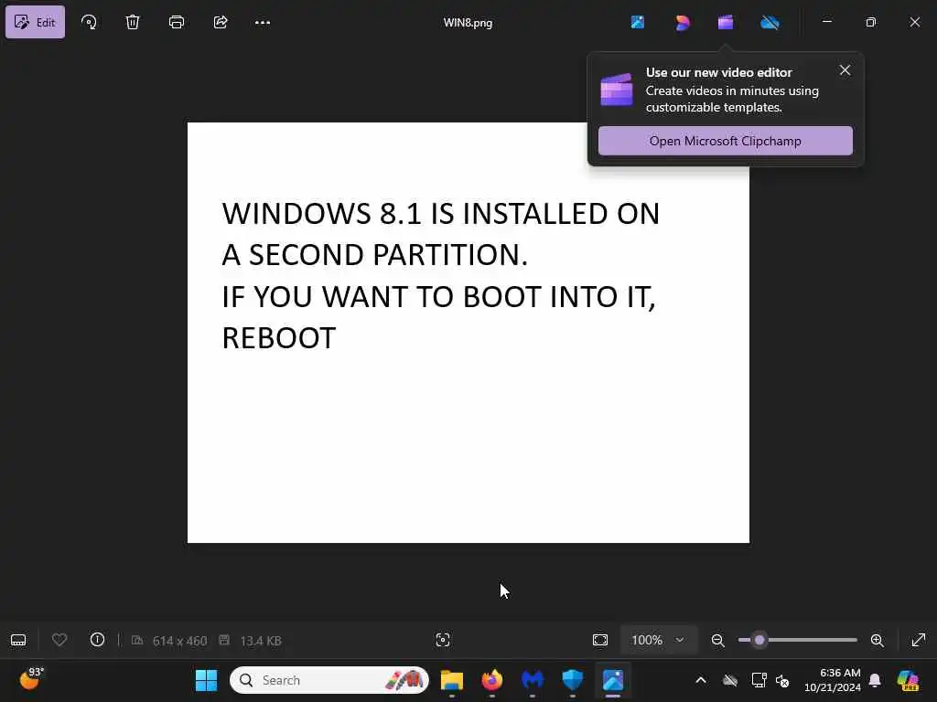This screenshot has width=937, height=702.
Task: Open the Windows Start button
Action: (x=207, y=680)
